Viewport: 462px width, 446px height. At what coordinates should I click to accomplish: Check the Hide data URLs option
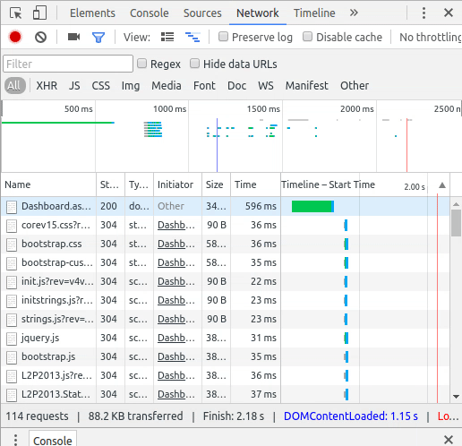(195, 64)
